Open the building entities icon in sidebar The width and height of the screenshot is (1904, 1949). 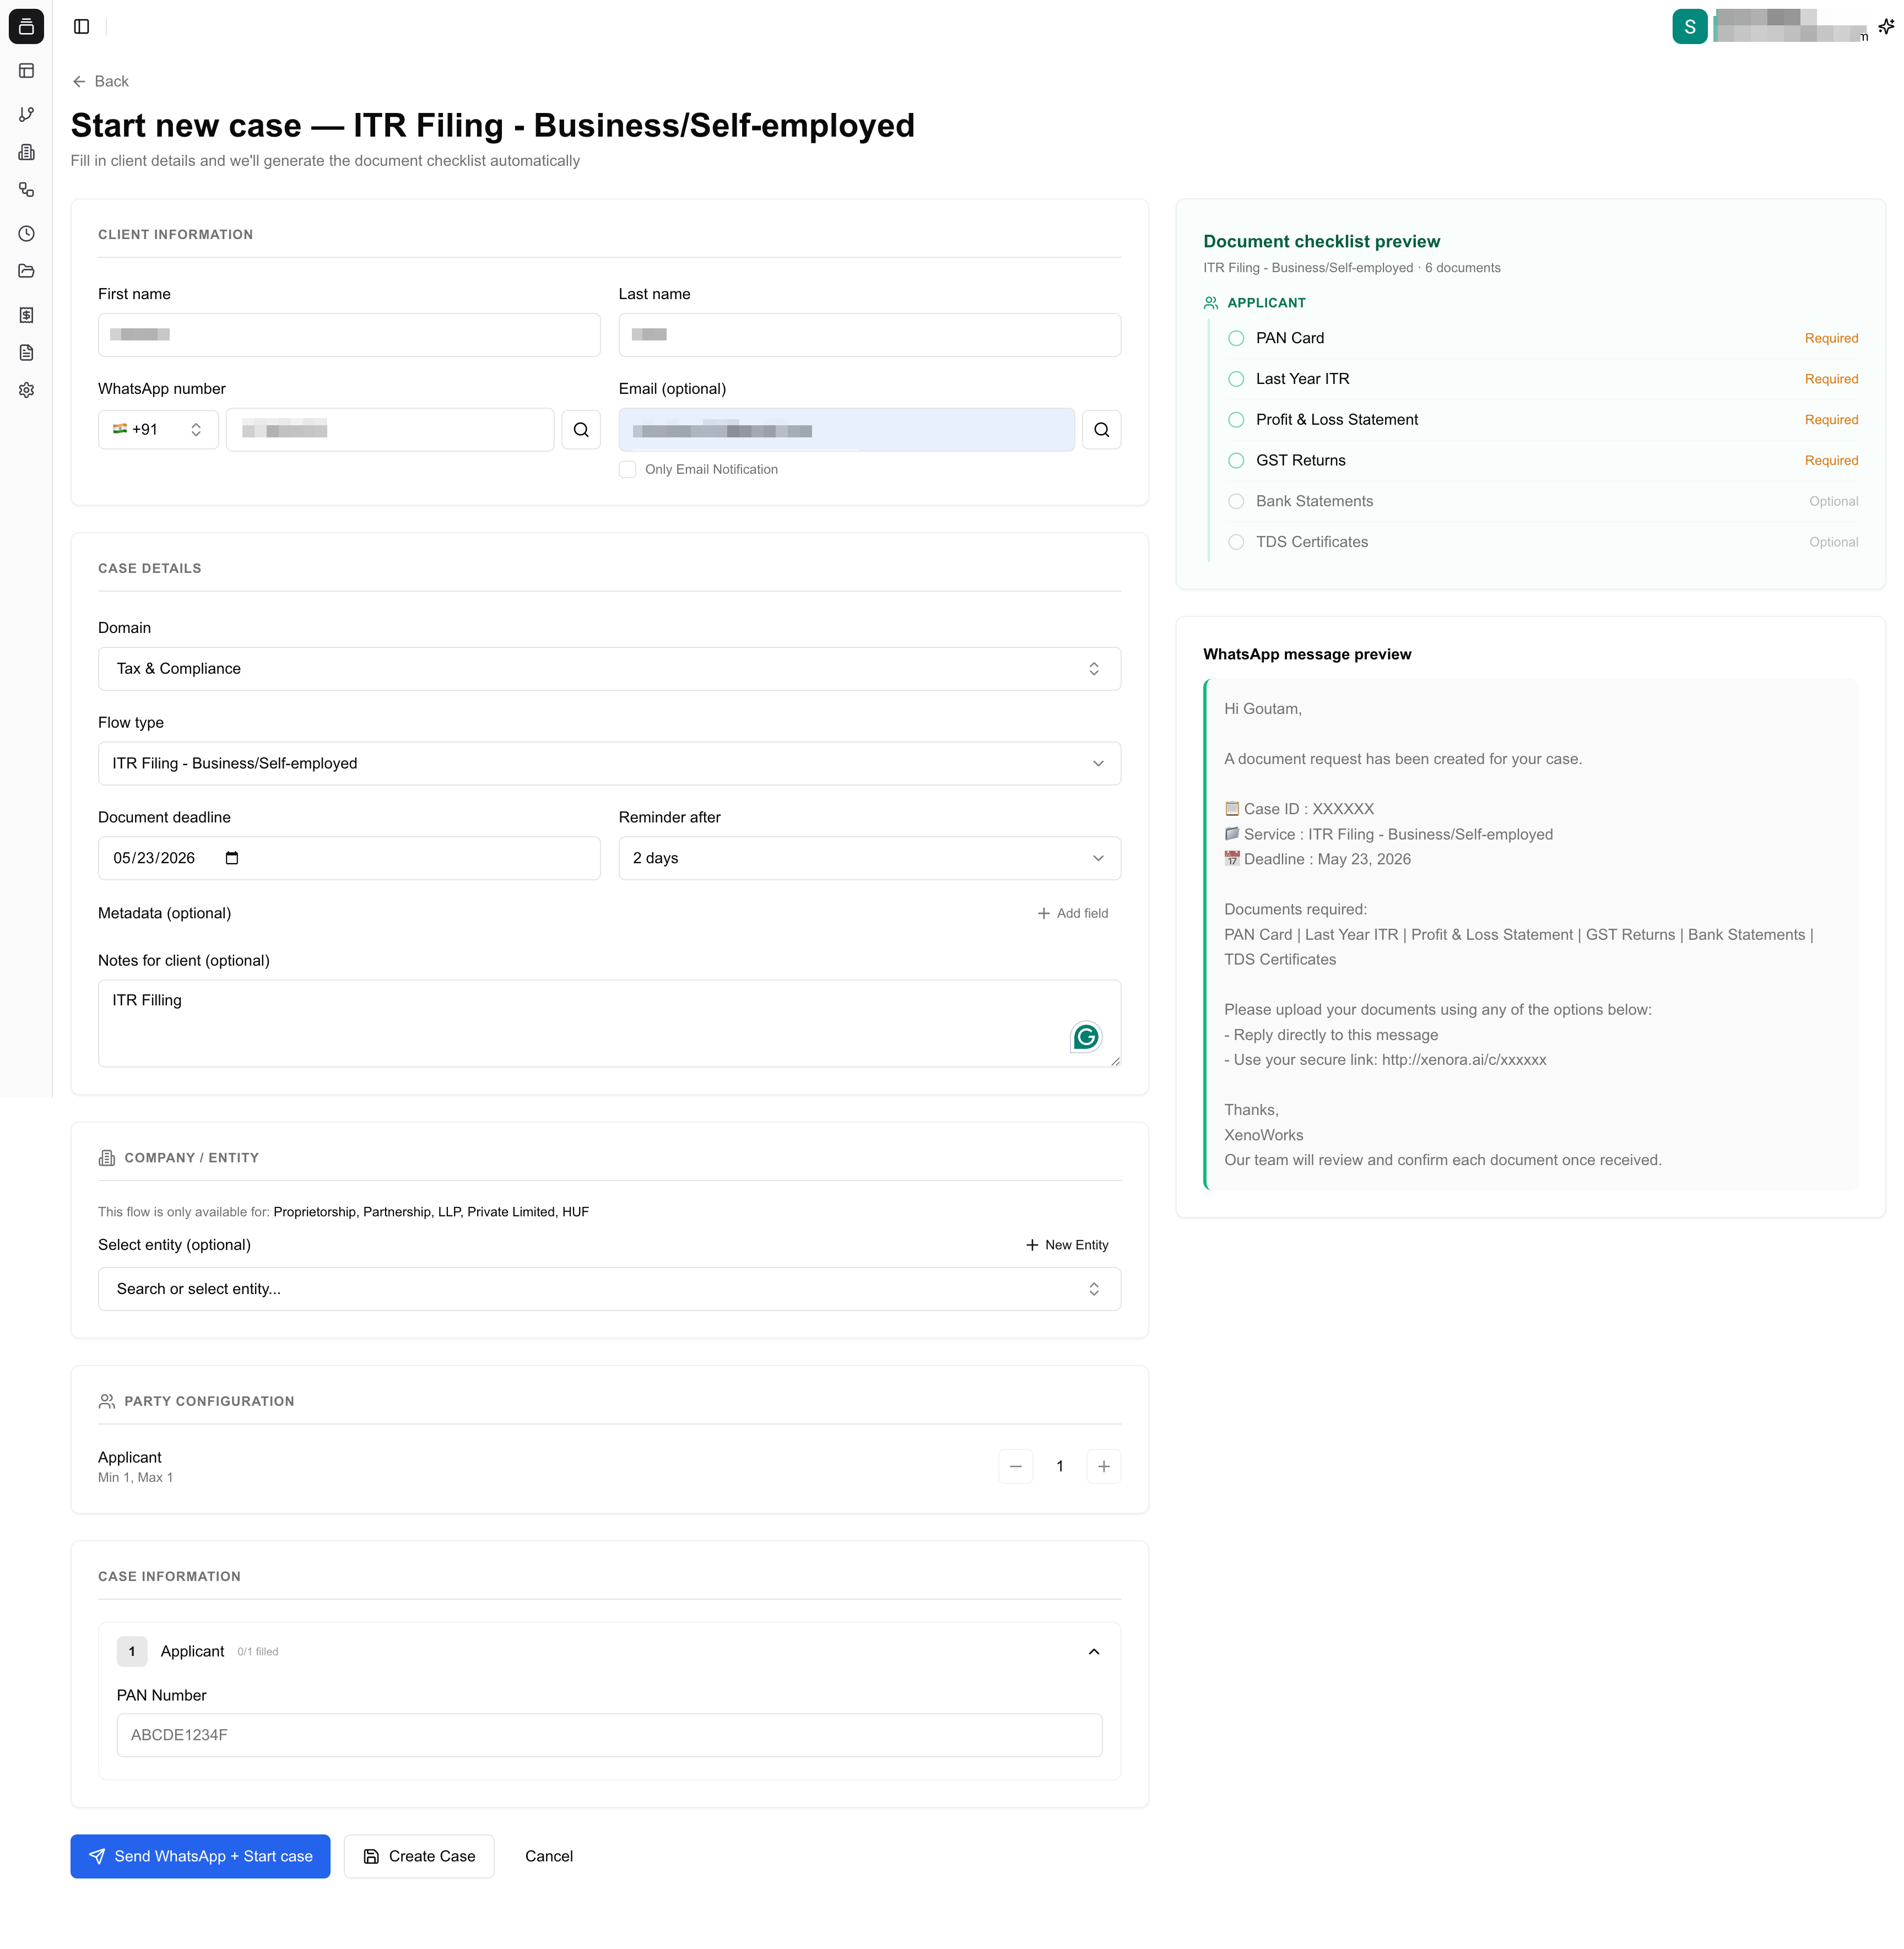[27, 152]
